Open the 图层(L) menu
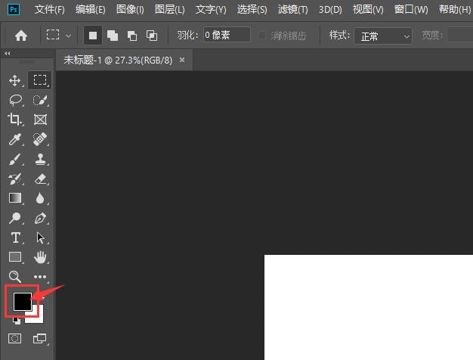Viewport: 473px width, 360px height. pos(169,10)
